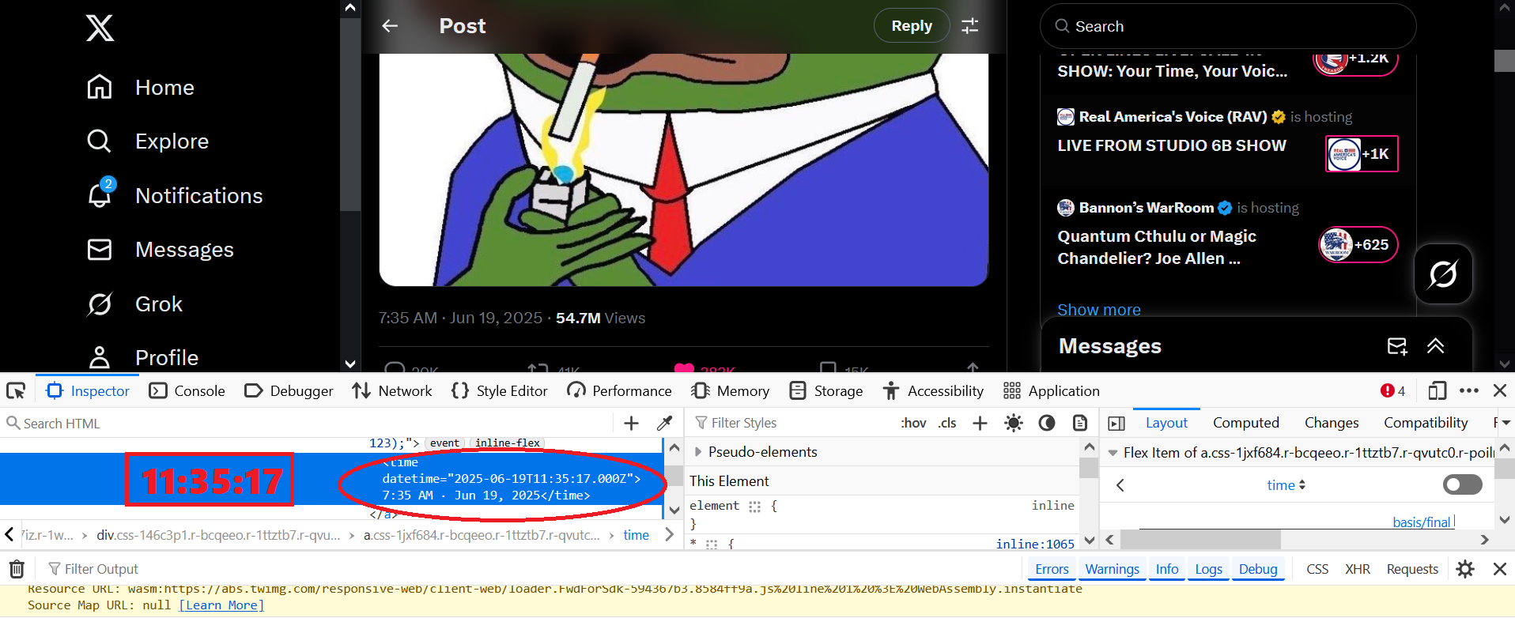The width and height of the screenshot is (1515, 618).
Task: Toggle Debug console filter
Action: coord(1258,569)
